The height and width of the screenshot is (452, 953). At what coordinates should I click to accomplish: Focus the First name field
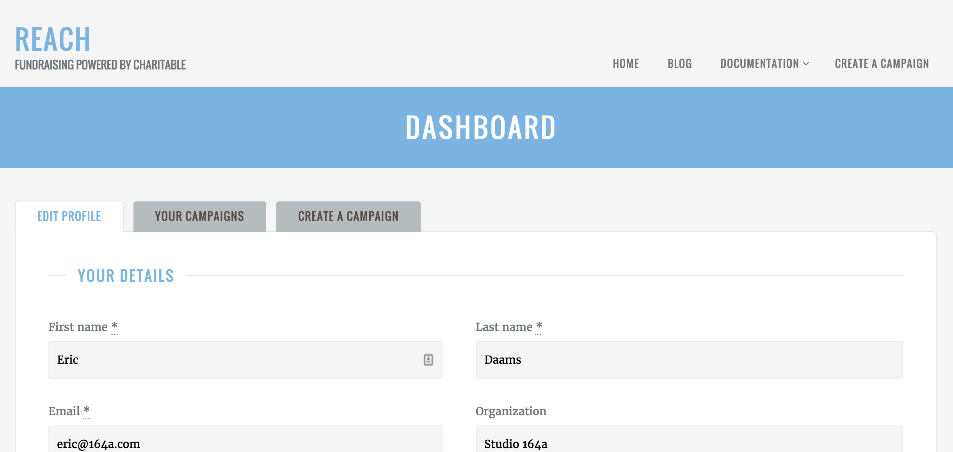(245, 359)
